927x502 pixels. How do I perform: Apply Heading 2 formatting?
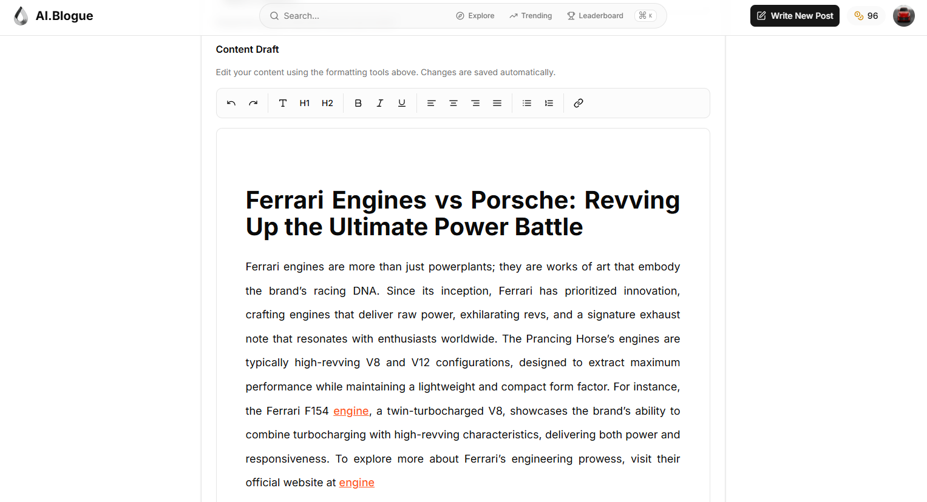[x=327, y=103]
